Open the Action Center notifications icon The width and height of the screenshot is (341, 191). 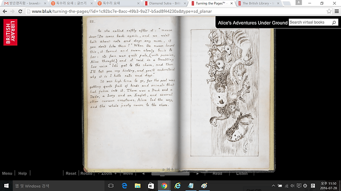pos(299,186)
